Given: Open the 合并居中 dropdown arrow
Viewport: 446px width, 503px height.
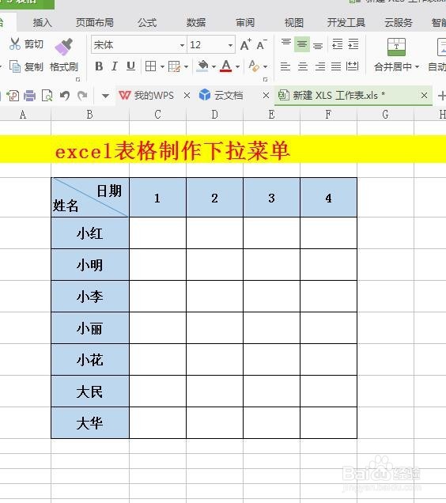Looking at the screenshot, I should (x=417, y=66).
